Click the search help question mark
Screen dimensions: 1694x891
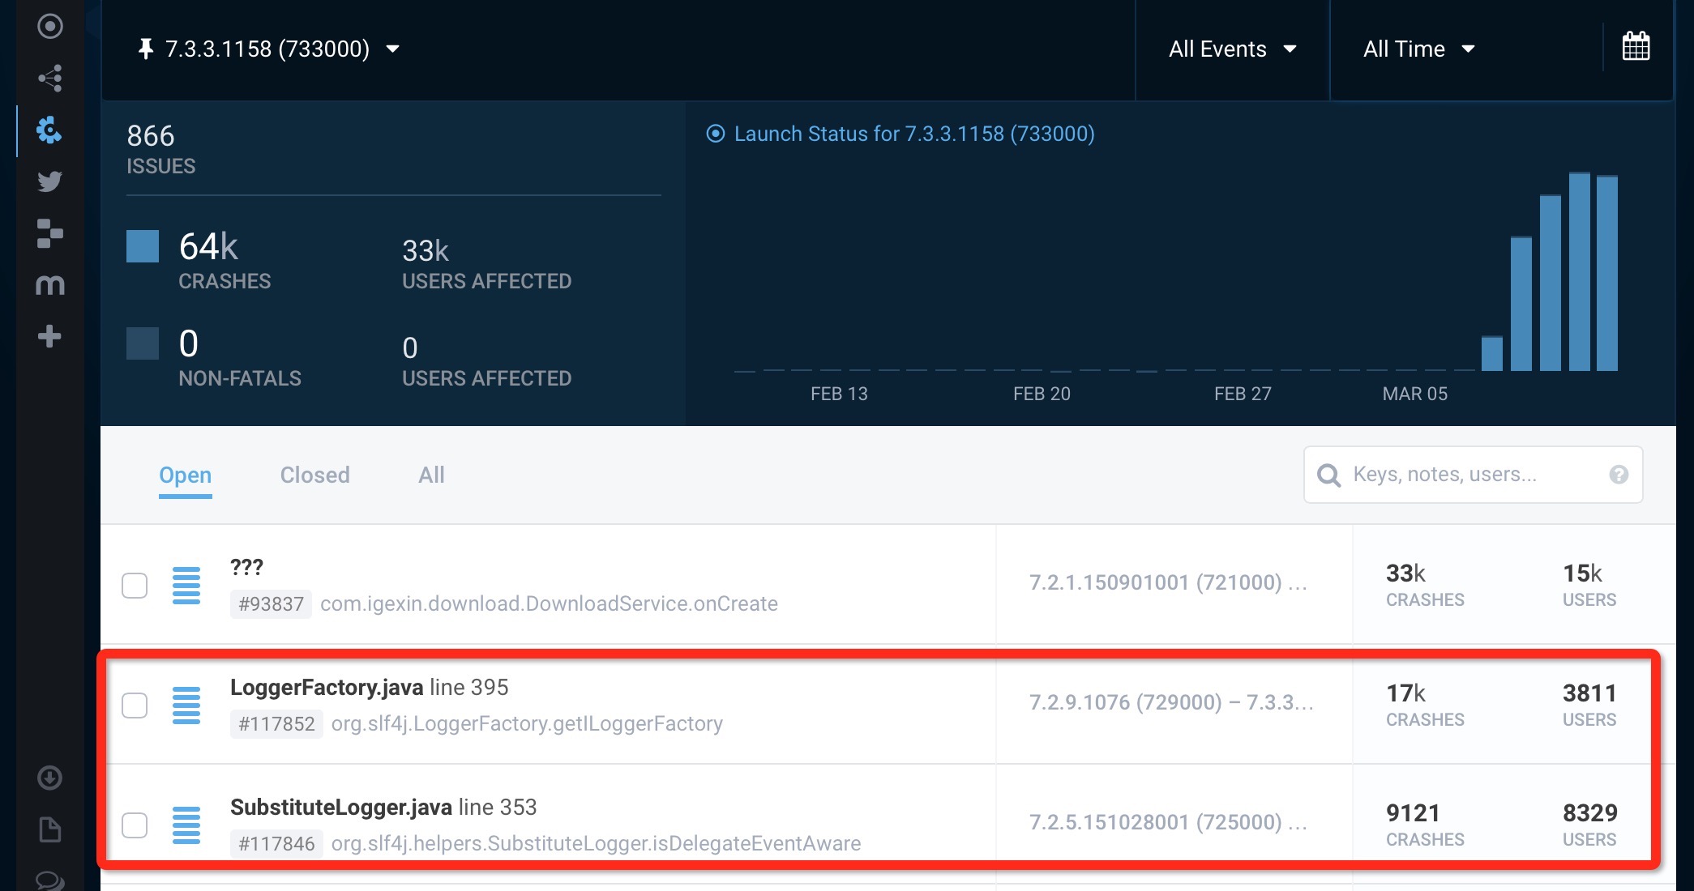[x=1619, y=475]
